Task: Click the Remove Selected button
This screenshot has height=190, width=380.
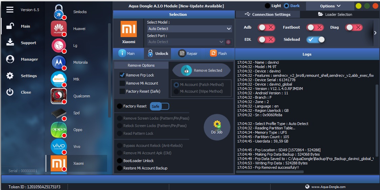Action: pyautogui.click(x=201, y=71)
